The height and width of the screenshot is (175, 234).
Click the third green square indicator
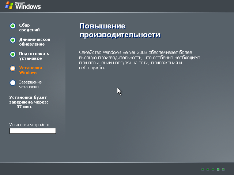(x=213, y=169)
